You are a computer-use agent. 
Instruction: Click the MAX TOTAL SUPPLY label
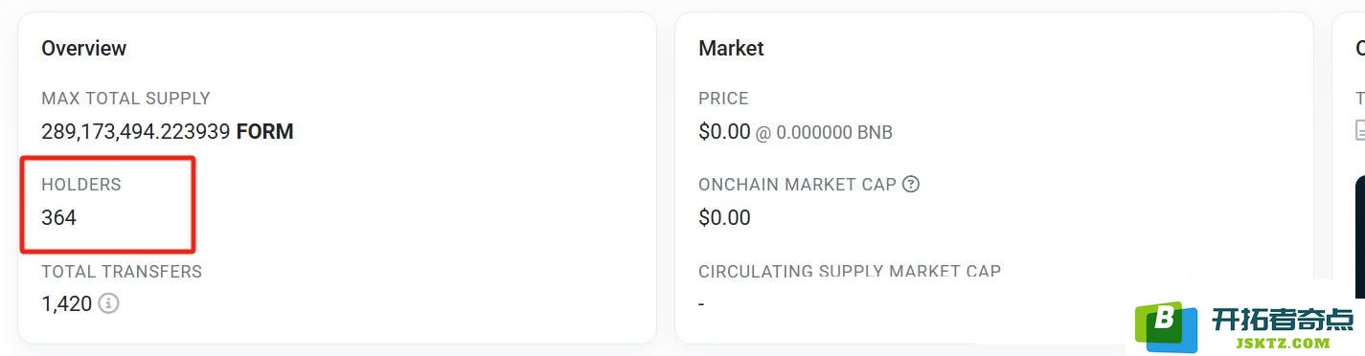(x=125, y=99)
